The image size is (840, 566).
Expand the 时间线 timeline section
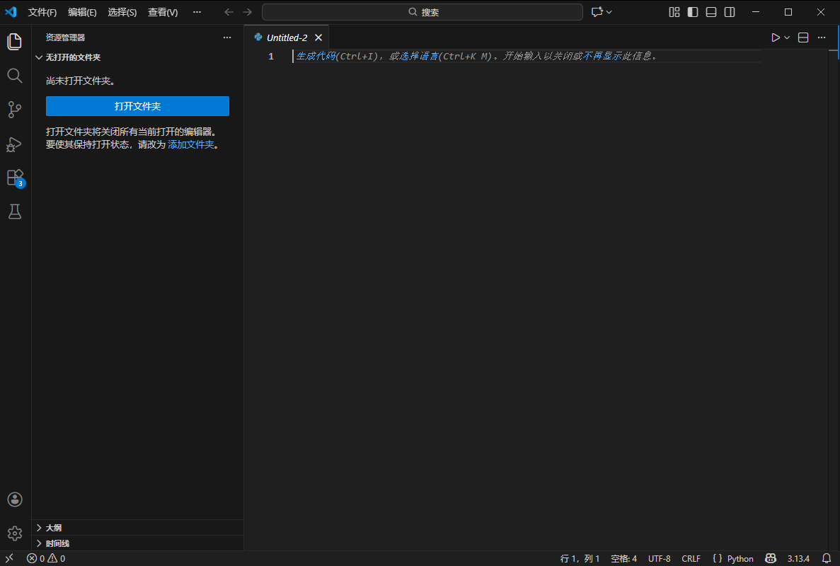pyautogui.click(x=57, y=543)
